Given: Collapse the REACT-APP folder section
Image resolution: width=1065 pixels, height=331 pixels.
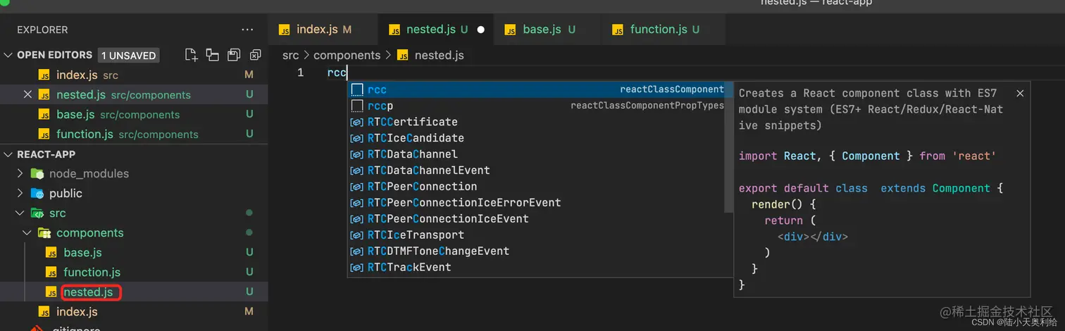Looking at the screenshot, I should click(8, 154).
